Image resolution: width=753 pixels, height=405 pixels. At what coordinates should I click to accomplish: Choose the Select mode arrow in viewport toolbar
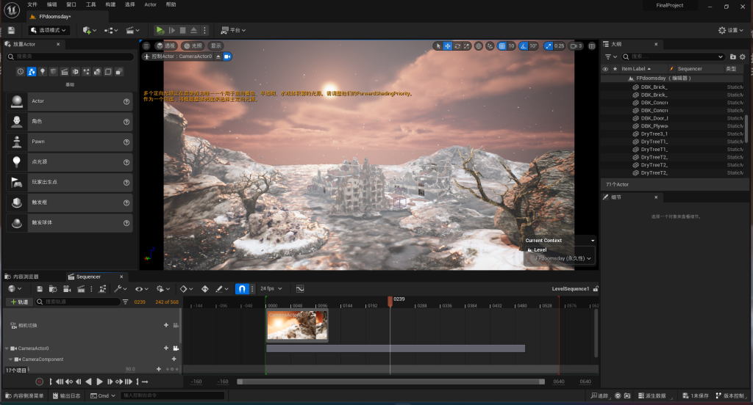(x=438, y=46)
